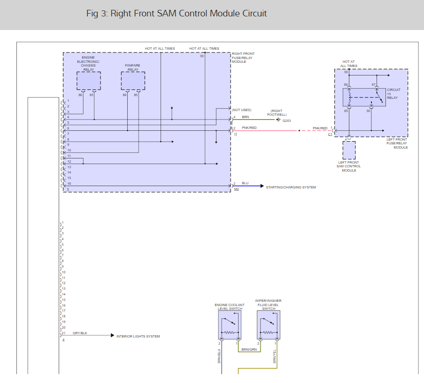Image resolution: width=424 pixels, height=383 pixels.
Task: Click the G203 ground symbol
Action: point(278,120)
